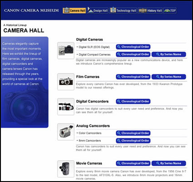Select the Movie Cameras thumbnail icon
The image size is (193, 182).
pyautogui.click(x=66, y=169)
